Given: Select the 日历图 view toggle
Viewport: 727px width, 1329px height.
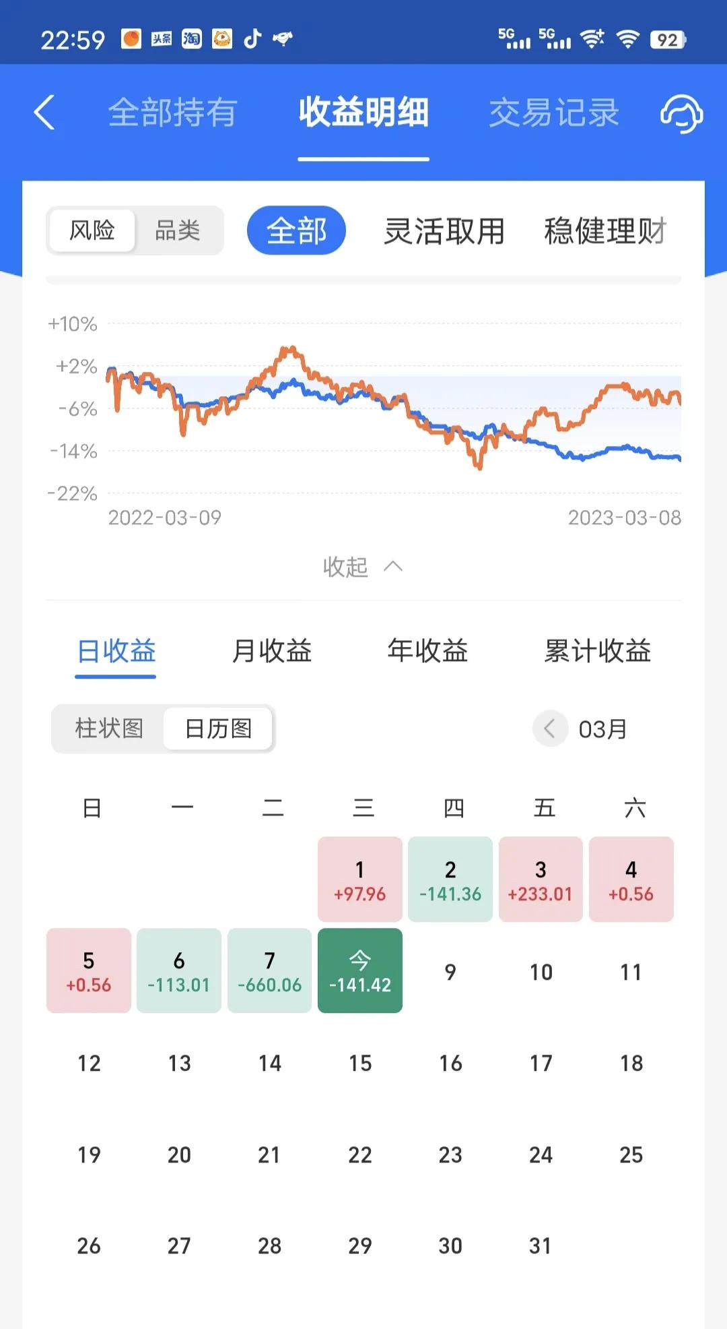Looking at the screenshot, I should (x=218, y=729).
